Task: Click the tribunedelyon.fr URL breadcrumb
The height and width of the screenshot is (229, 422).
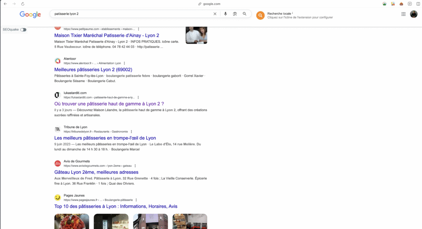Action: click(x=96, y=131)
